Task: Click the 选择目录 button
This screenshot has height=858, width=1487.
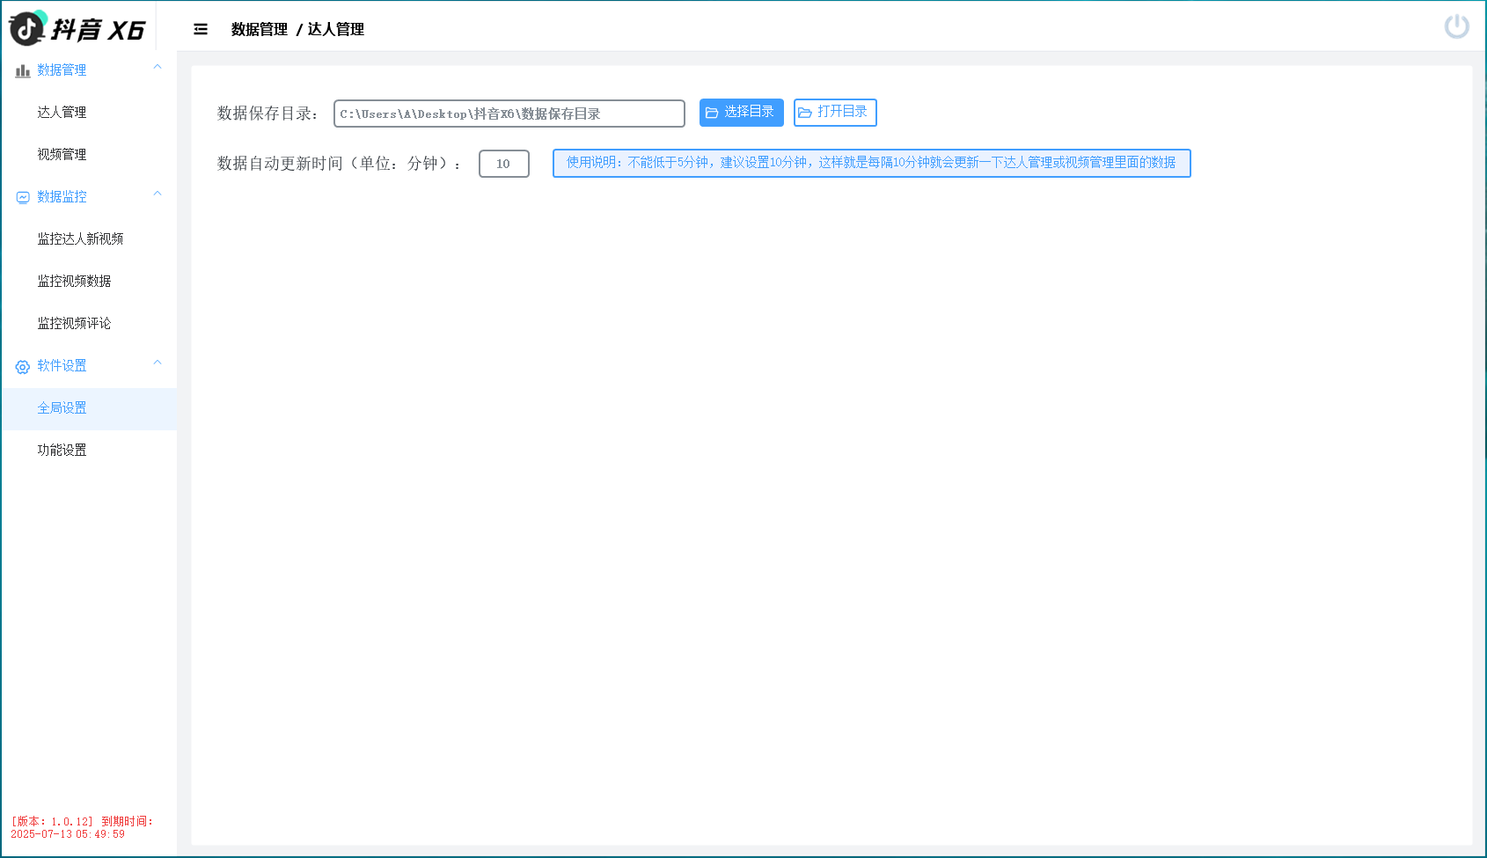Action: pyautogui.click(x=742, y=113)
